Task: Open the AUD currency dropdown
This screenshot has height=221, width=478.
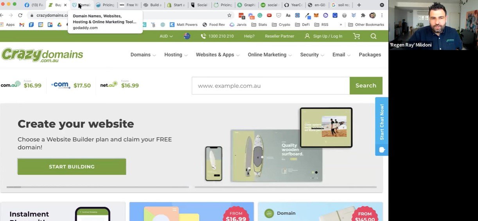Action: (166, 36)
